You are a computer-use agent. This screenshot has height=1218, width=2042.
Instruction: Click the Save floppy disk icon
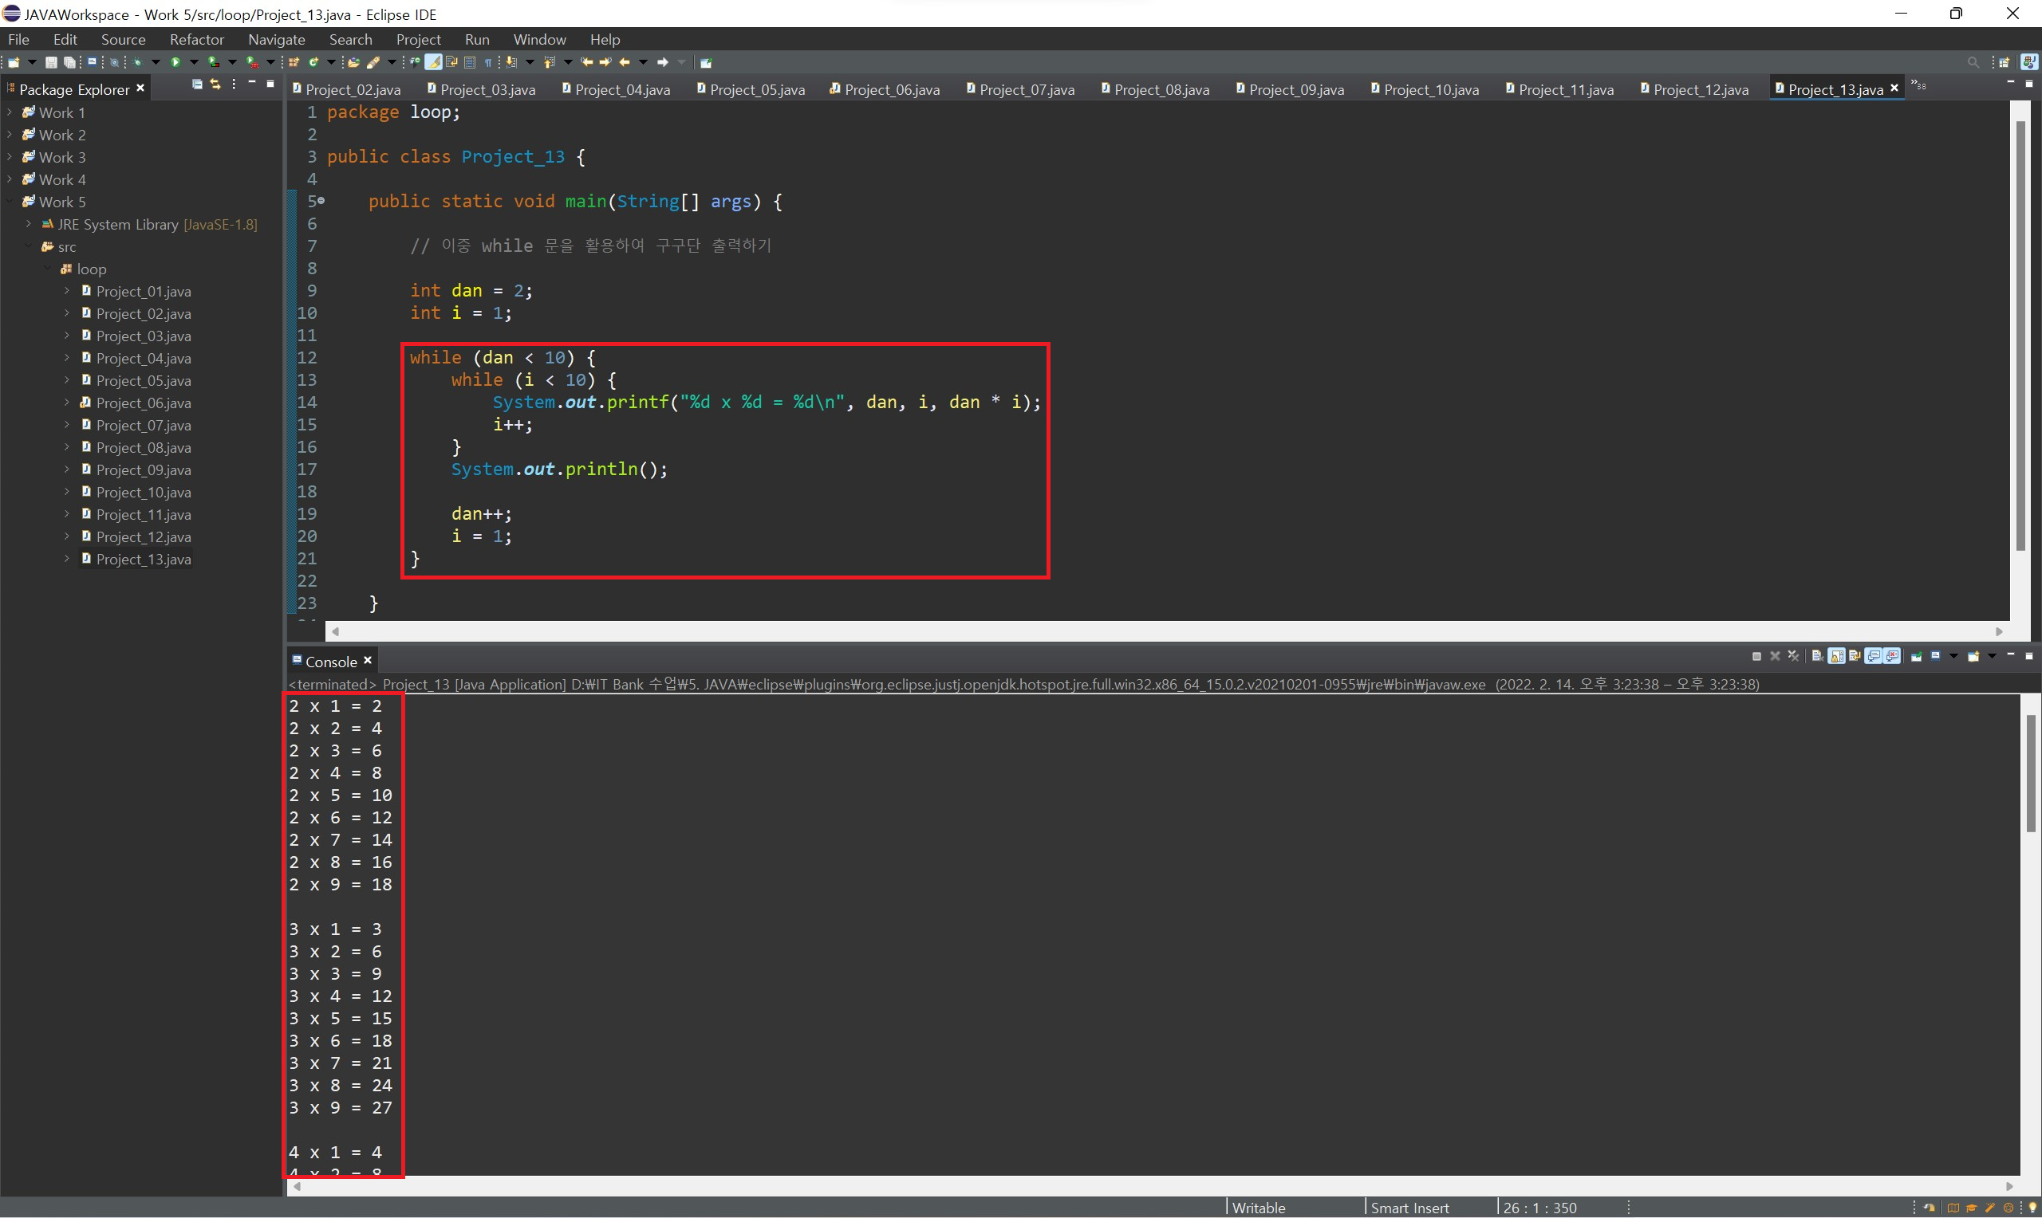51,62
